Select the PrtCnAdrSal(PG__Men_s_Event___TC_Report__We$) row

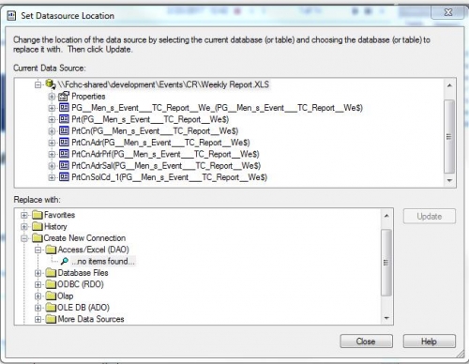(166, 165)
